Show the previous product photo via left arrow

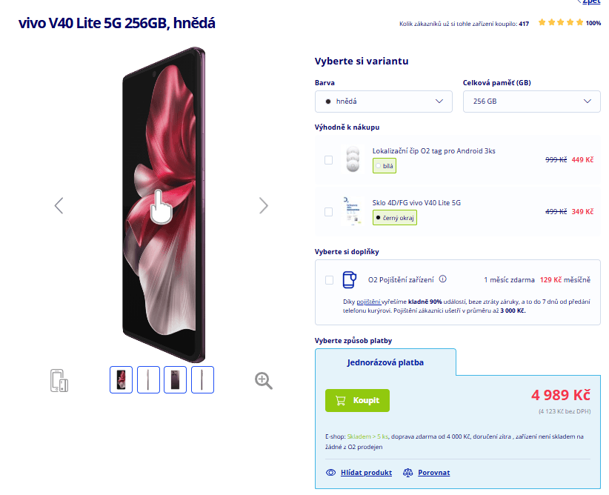(x=59, y=206)
